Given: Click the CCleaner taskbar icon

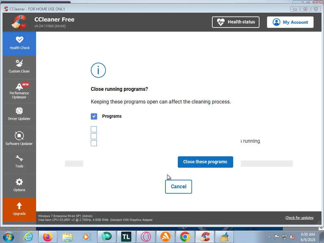Looking at the screenshot, I should pyautogui.click(x=205, y=237).
